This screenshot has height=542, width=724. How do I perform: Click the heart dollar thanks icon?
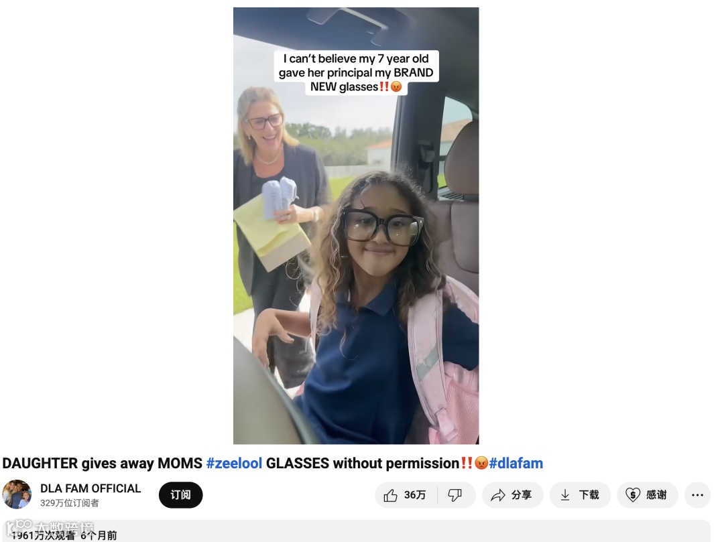point(633,495)
